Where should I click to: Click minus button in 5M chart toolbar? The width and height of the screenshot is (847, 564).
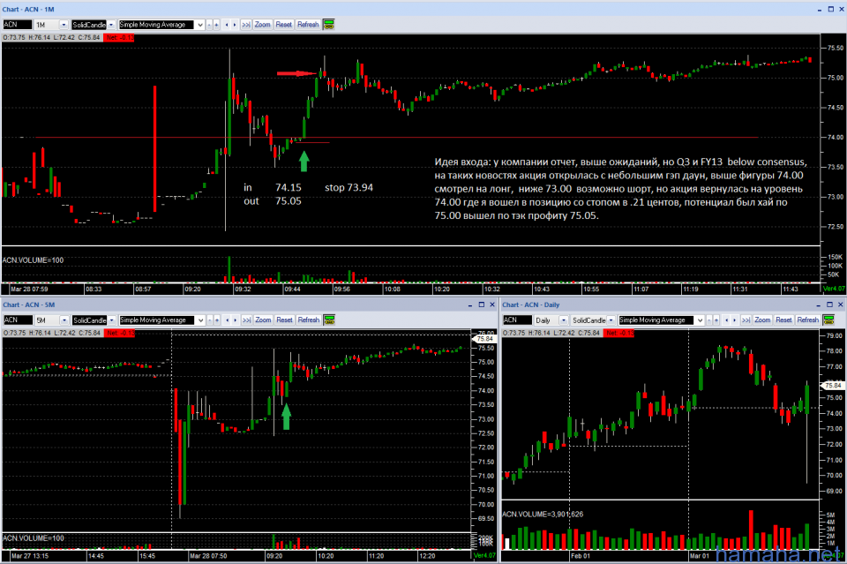210,320
